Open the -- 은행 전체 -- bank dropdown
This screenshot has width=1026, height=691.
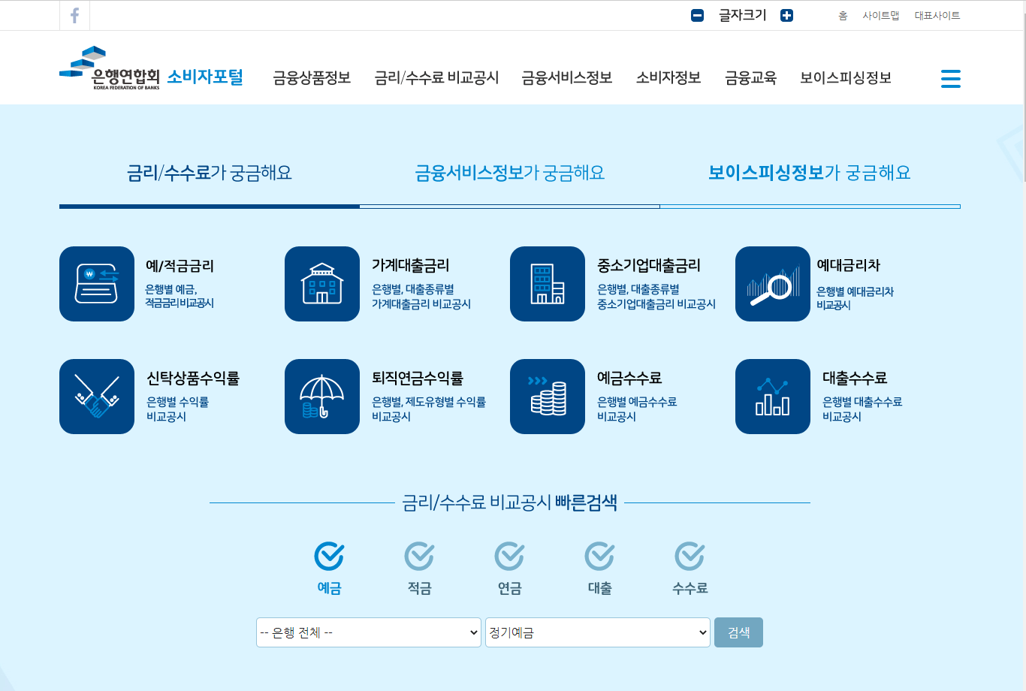368,632
